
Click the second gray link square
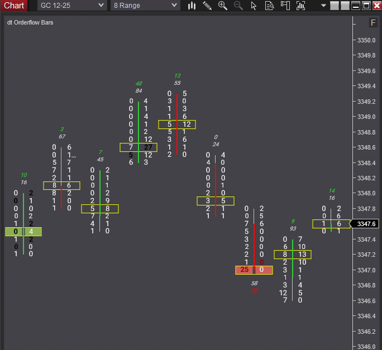point(345,6)
